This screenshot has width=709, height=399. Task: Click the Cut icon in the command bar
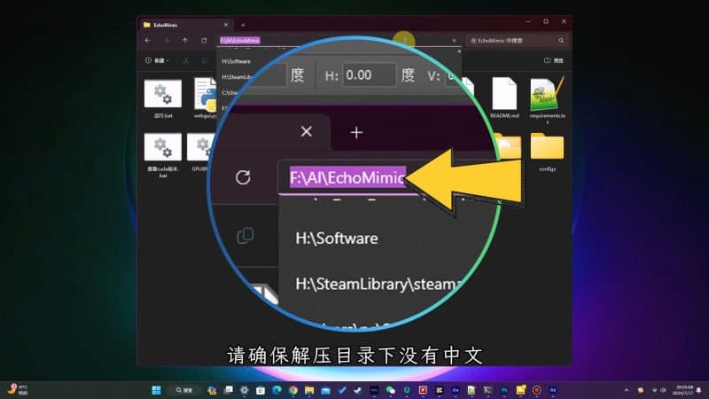coord(186,60)
